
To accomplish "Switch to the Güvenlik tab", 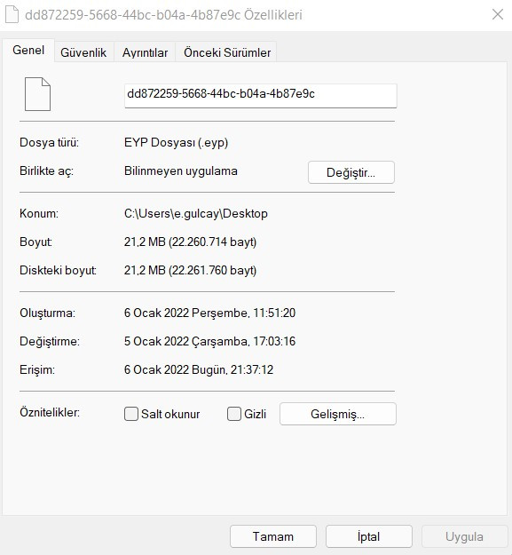I will 83,52.
